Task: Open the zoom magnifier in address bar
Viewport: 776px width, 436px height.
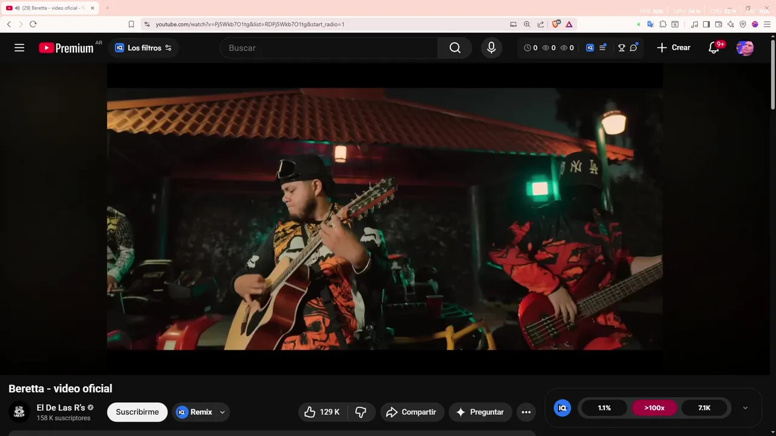Action: pyautogui.click(x=527, y=24)
